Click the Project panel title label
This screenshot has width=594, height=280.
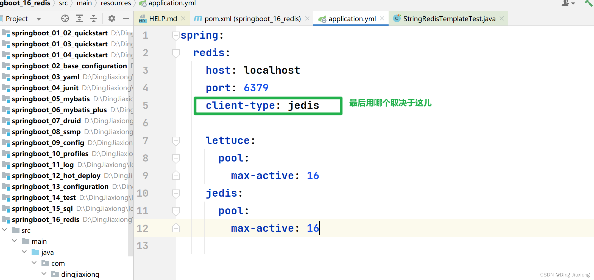[x=17, y=19]
